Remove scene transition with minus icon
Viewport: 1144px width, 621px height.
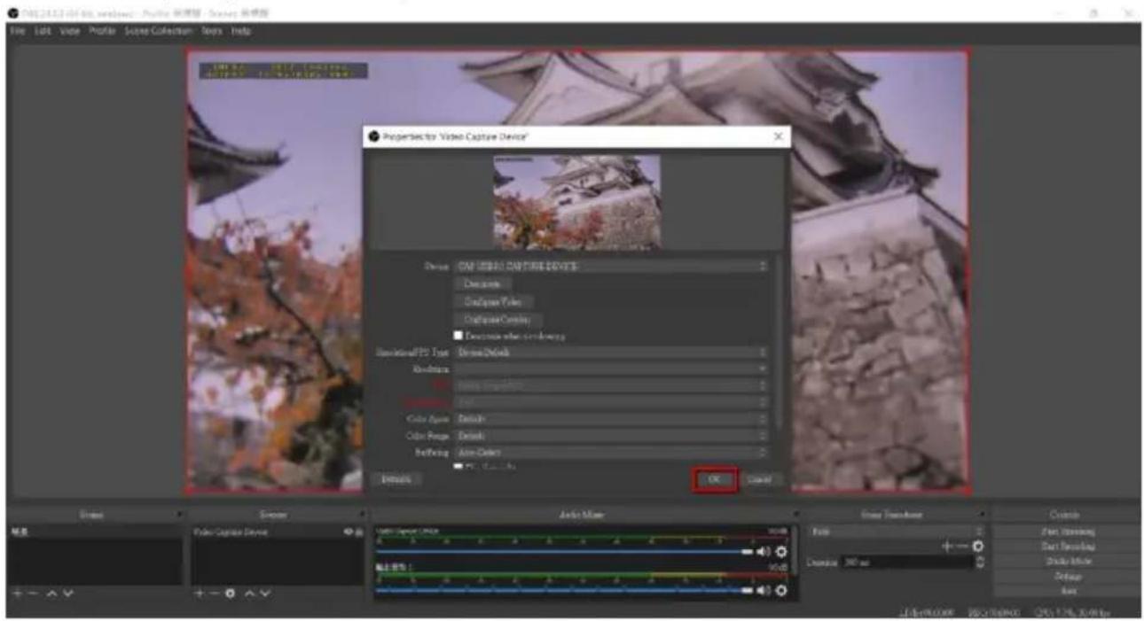[x=963, y=547]
